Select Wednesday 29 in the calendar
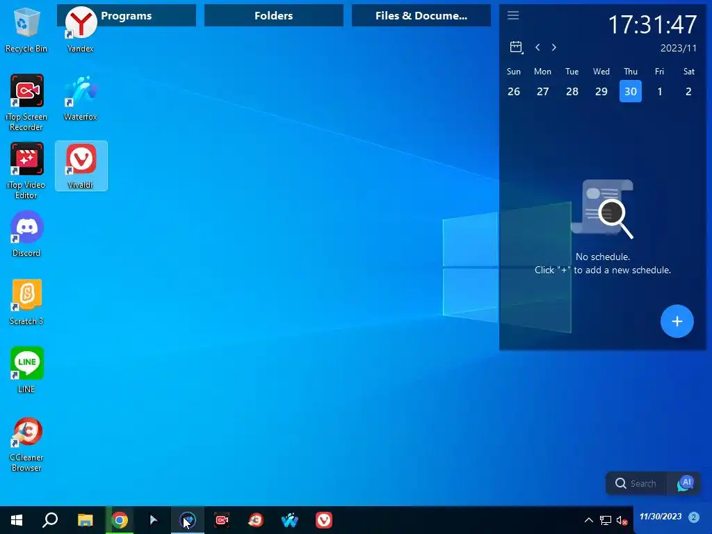The image size is (712, 534). click(x=601, y=91)
